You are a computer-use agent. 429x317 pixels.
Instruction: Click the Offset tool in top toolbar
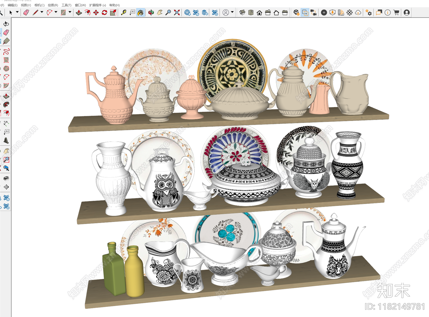coord(87,13)
